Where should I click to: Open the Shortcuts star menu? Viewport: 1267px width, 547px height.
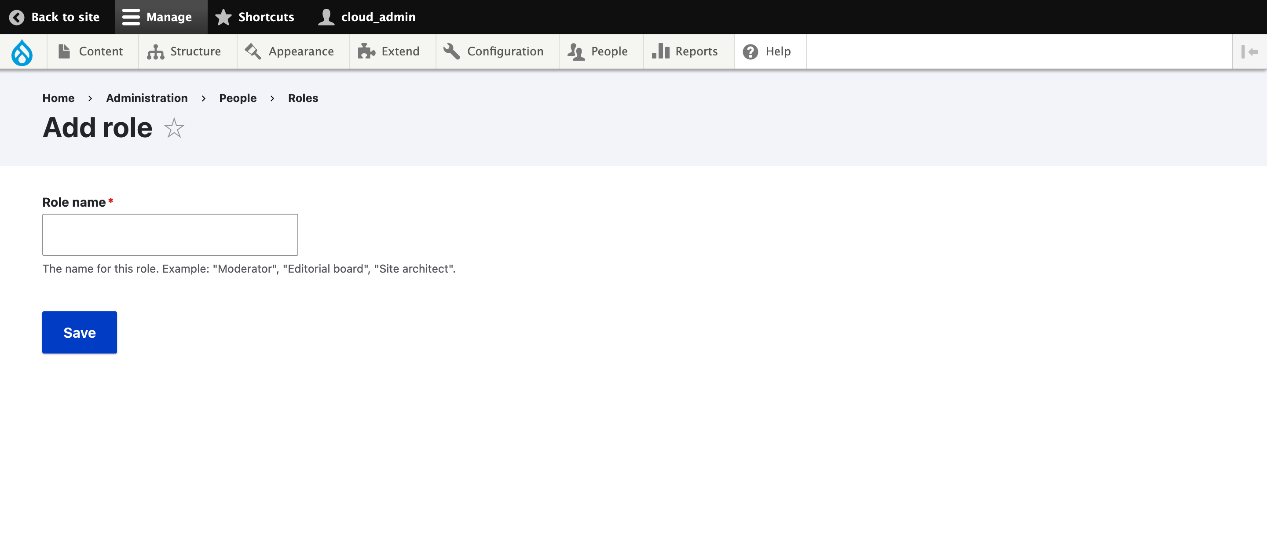tap(255, 17)
